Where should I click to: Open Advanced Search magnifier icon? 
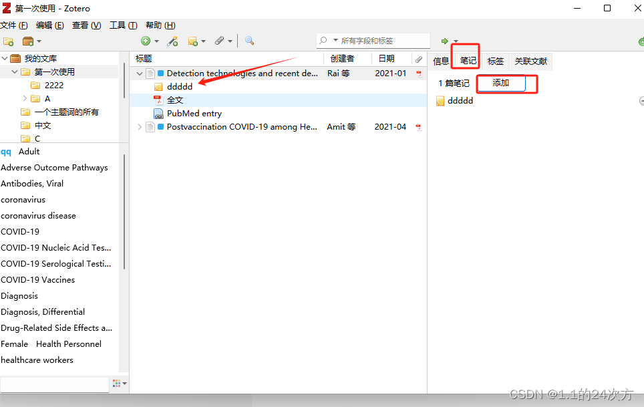click(249, 40)
